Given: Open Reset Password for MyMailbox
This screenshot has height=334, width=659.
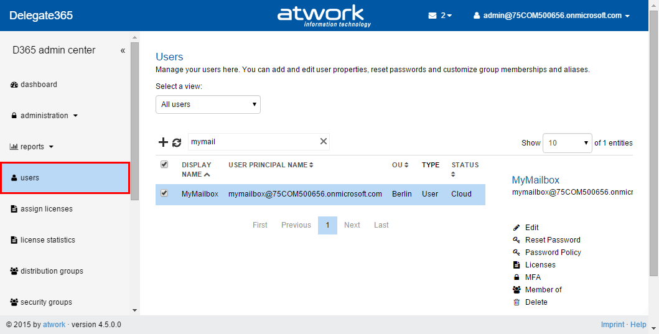Looking at the screenshot, I should pyautogui.click(x=552, y=240).
